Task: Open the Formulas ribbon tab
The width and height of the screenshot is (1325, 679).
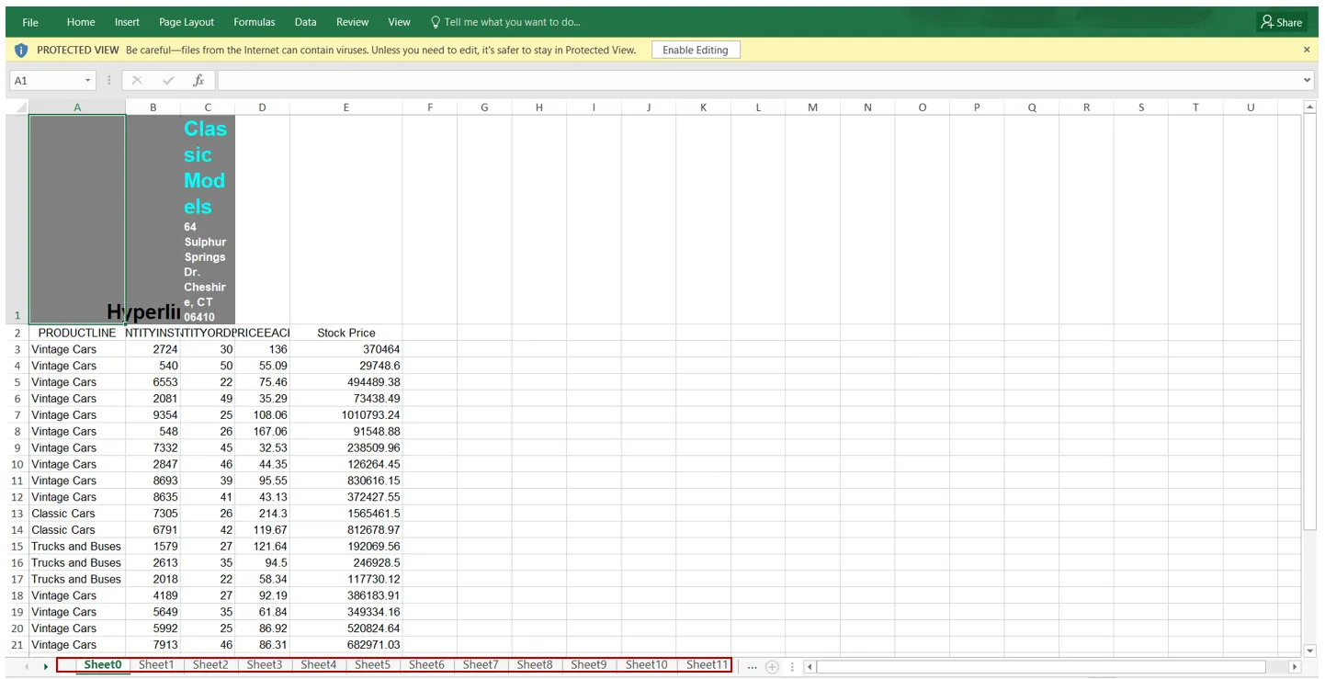Action: (x=255, y=22)
